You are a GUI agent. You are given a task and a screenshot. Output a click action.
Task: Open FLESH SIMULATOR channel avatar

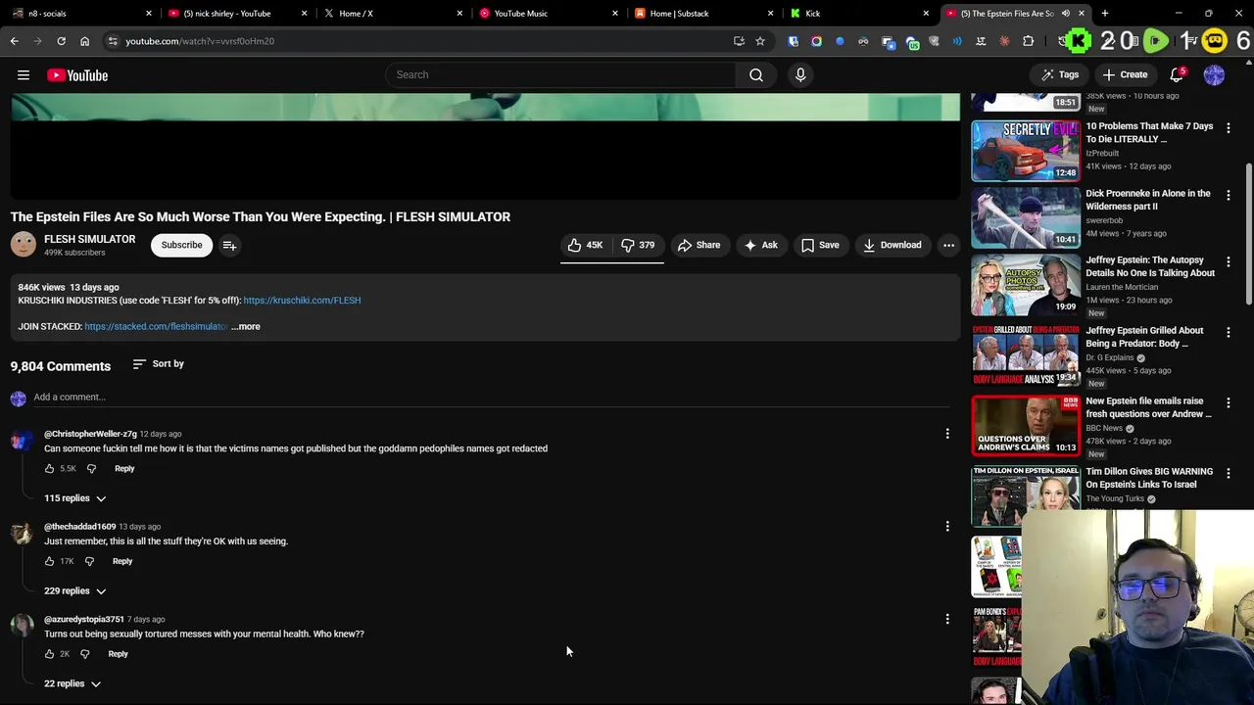point(24,245)
